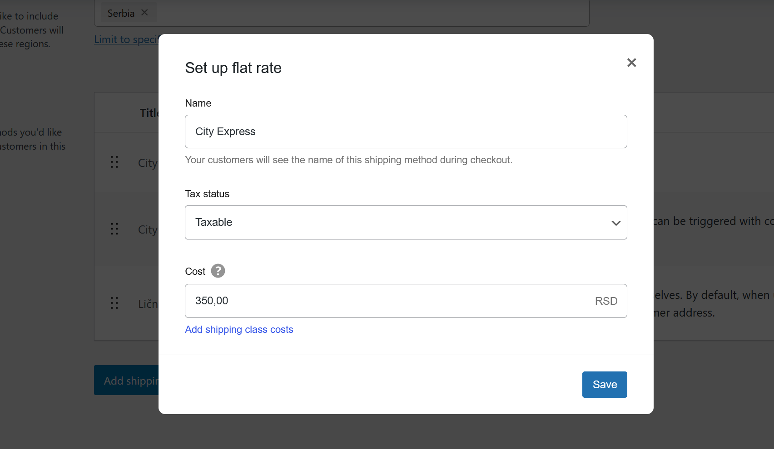This screenshot has height=449, width=774.
Task: Click the Set up flat rate heading
Action: (x=233, y=68)
